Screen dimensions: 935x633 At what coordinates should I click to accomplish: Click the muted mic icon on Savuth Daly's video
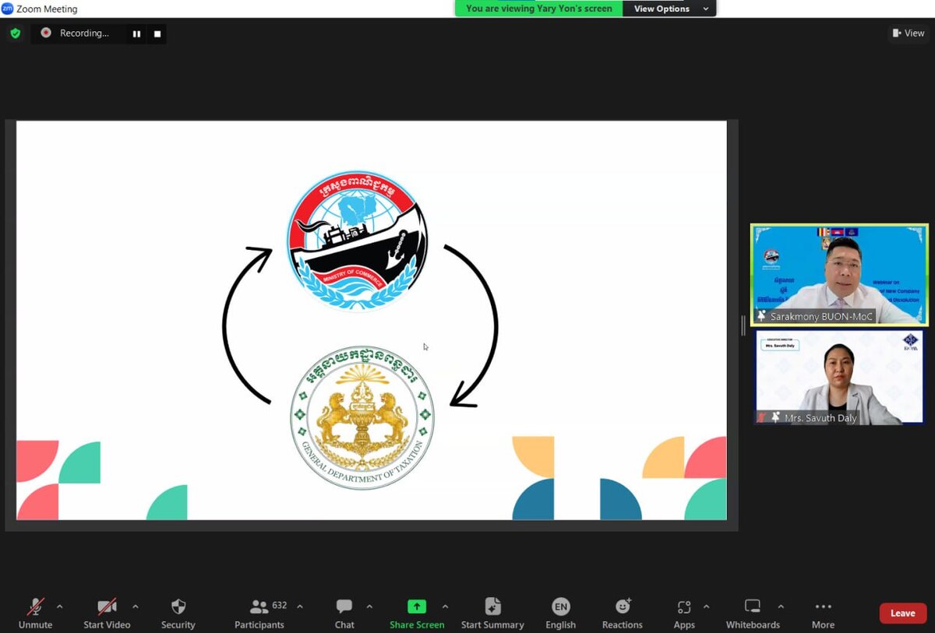tap(763, 417)
